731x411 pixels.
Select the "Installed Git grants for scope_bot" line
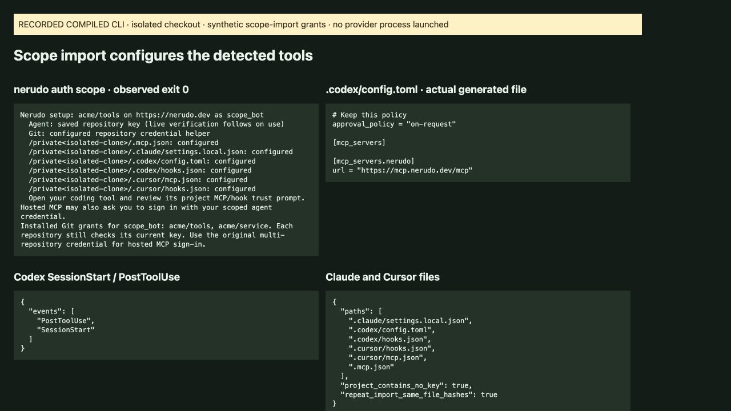156,226
